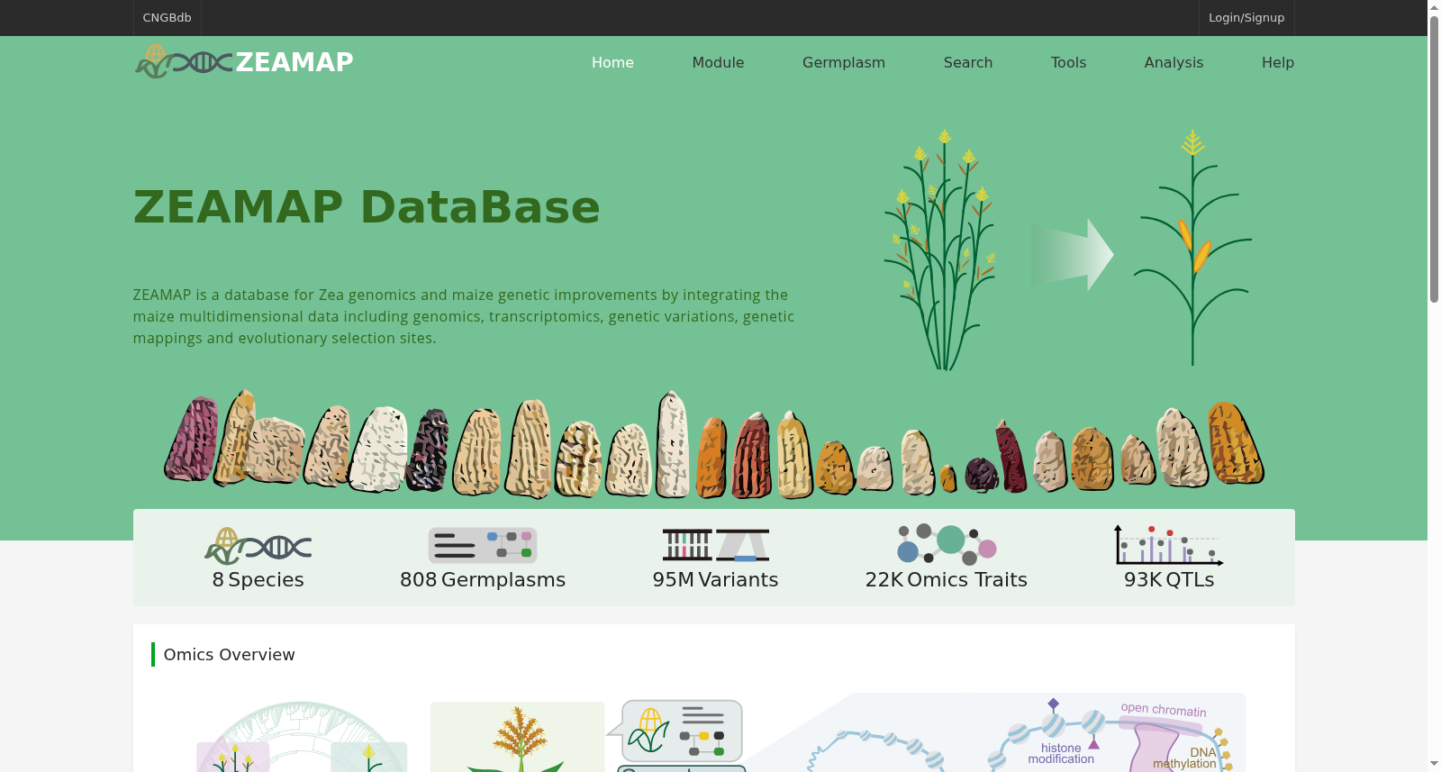Click the scrollbar down arrow

[1434, 764]
